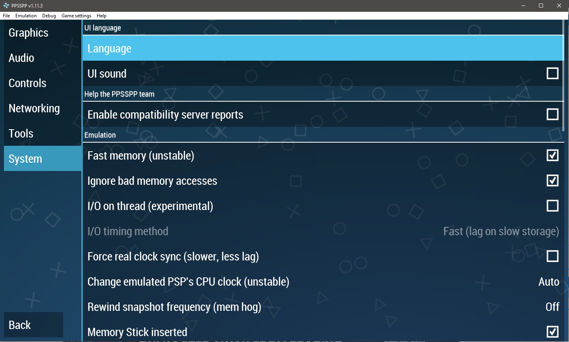Click the settings list vertical scrollbar
The image size is (569, 342).
(x=563, y=75)
